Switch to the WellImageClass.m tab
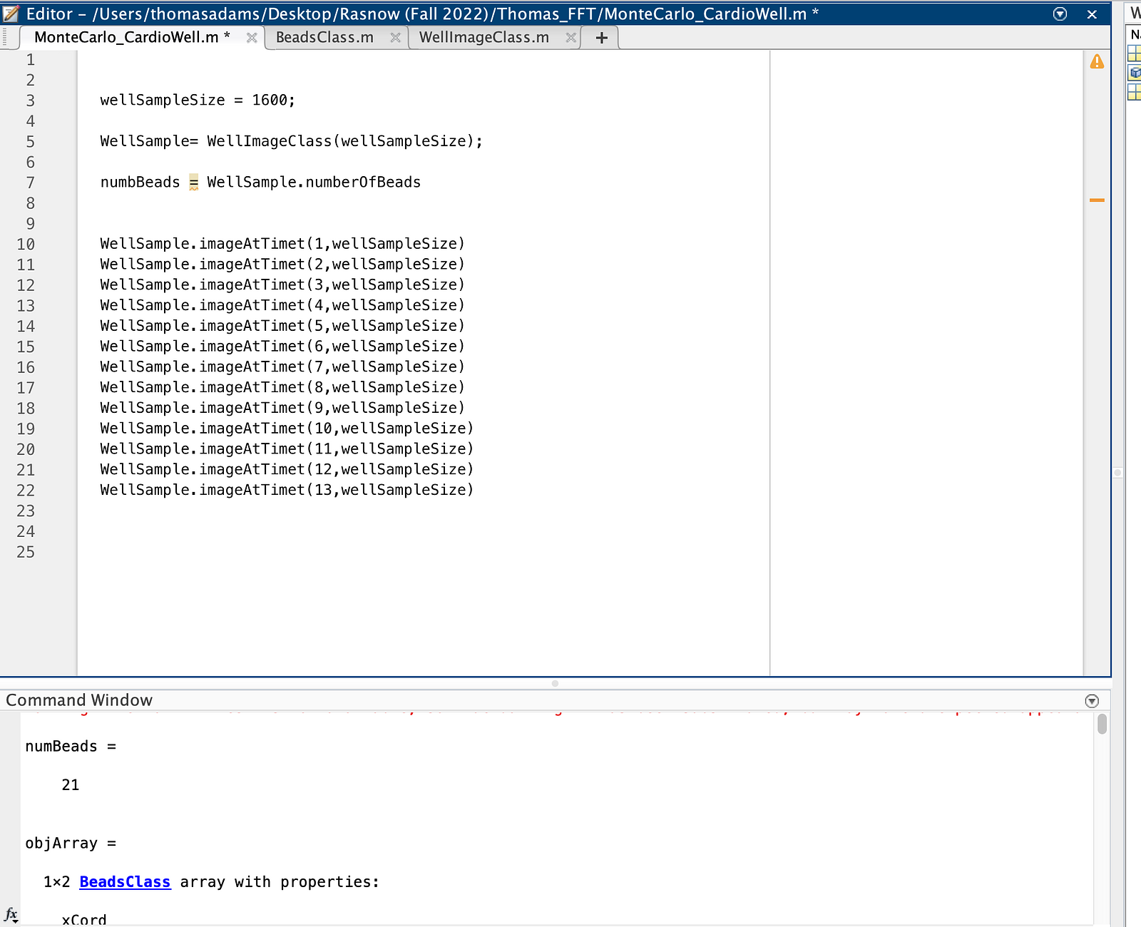The image size is (1141, 927). pos(483,38)
